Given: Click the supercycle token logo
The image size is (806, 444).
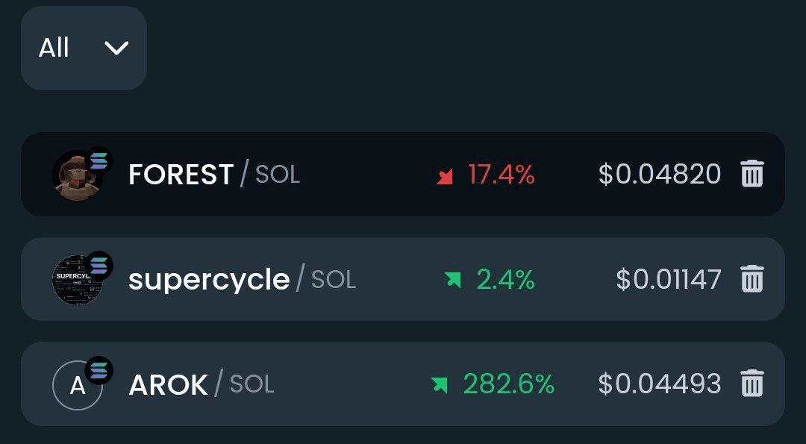Looking at the screenshot, I should pyautogui.click(x=78, y=281).
